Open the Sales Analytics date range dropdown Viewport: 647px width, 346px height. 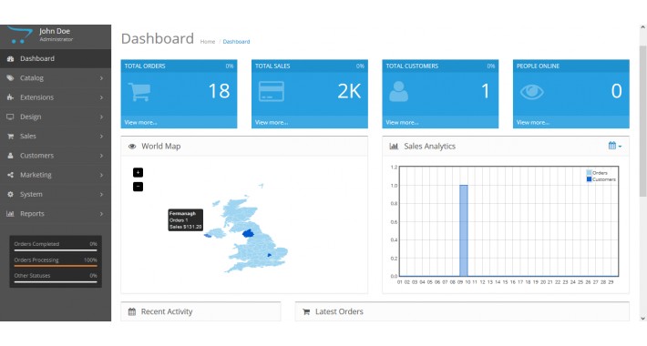[x=615, y=146]
